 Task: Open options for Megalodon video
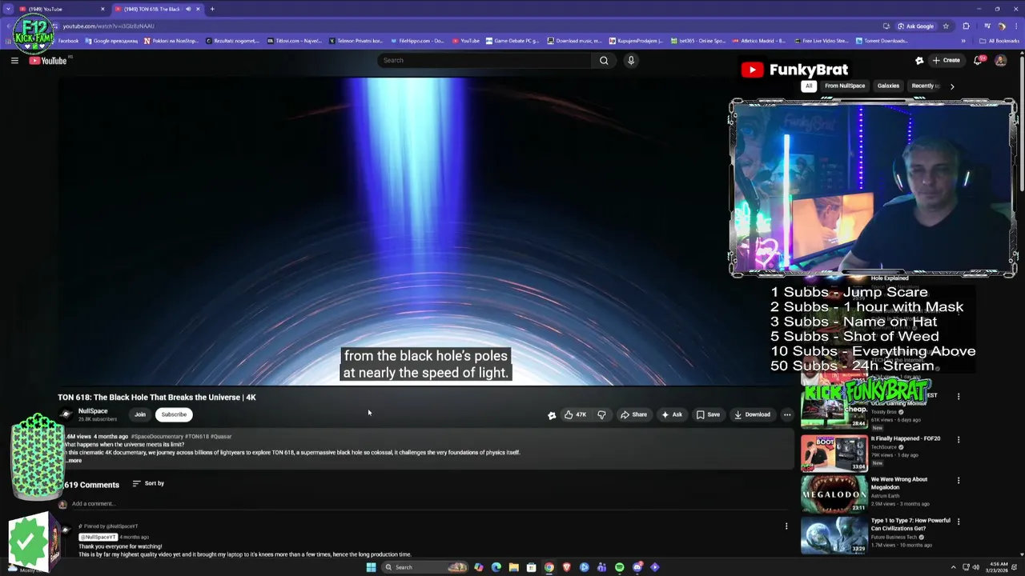959,481
